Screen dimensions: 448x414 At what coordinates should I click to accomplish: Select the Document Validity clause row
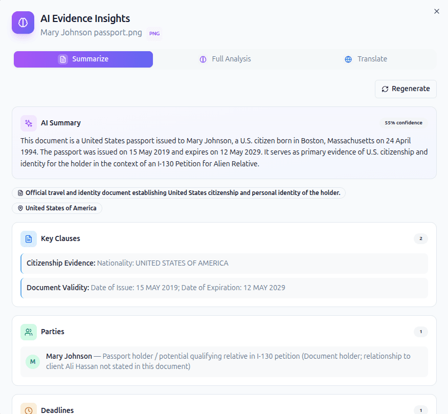pyautogui.click(x=225, y=288)
